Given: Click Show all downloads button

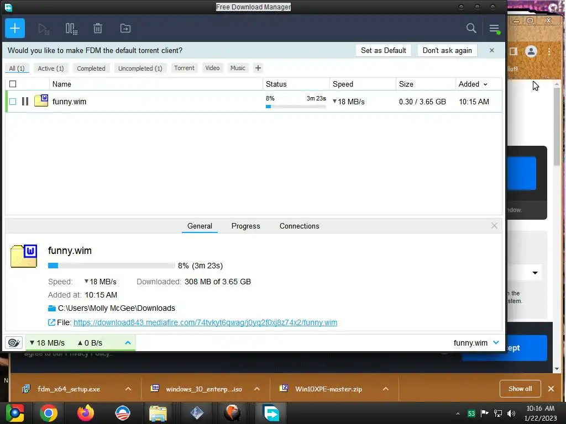Looking at the screenshot, I should tap(520, 389).
